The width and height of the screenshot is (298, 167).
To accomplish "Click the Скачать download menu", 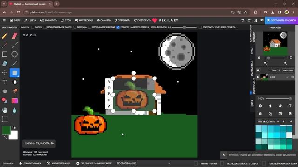I will [x=104, y=20].
